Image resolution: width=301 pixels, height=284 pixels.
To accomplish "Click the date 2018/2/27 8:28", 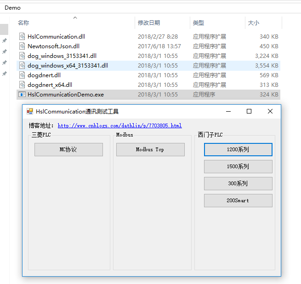I will [158, 36].
